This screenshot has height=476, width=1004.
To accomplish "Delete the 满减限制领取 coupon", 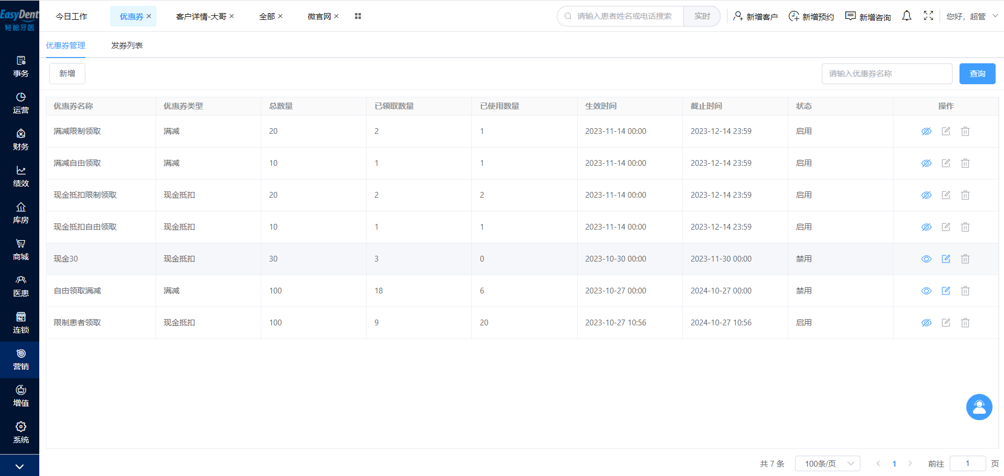I will tap(965, 131).
